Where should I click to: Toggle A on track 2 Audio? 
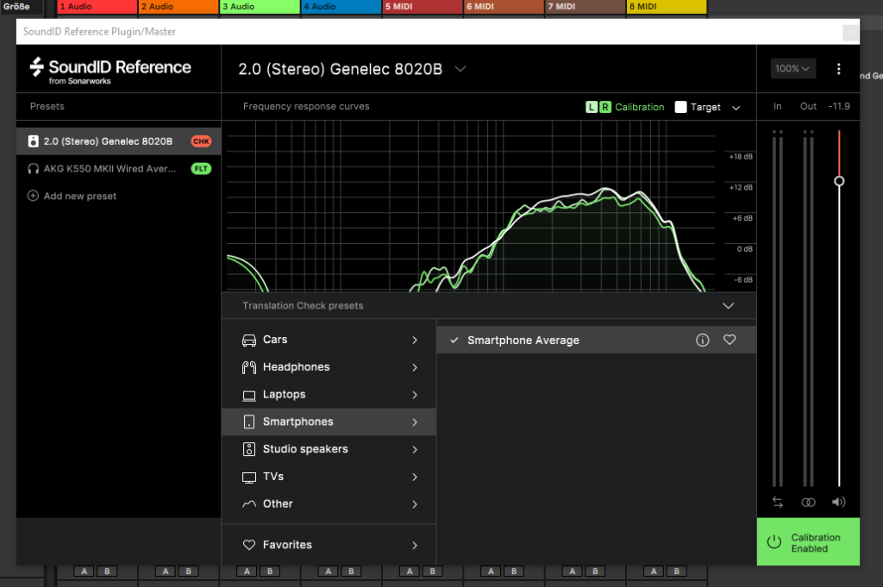click(x=166, y=571)
